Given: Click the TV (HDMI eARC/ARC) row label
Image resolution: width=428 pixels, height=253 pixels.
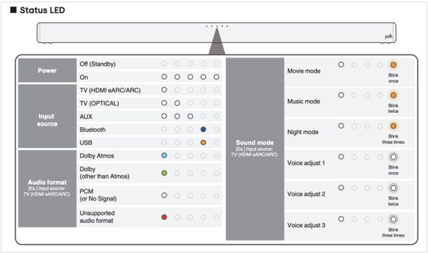Looking at the screenshot, I should 110,90.
